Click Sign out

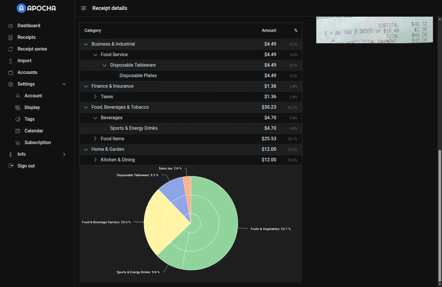pyautogui.click(x=26, y=166)
